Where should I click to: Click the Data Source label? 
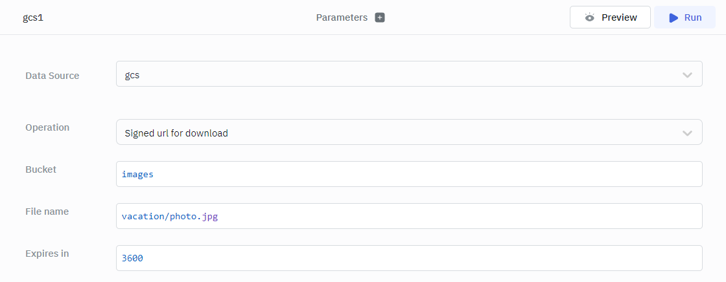pos(52,76)
